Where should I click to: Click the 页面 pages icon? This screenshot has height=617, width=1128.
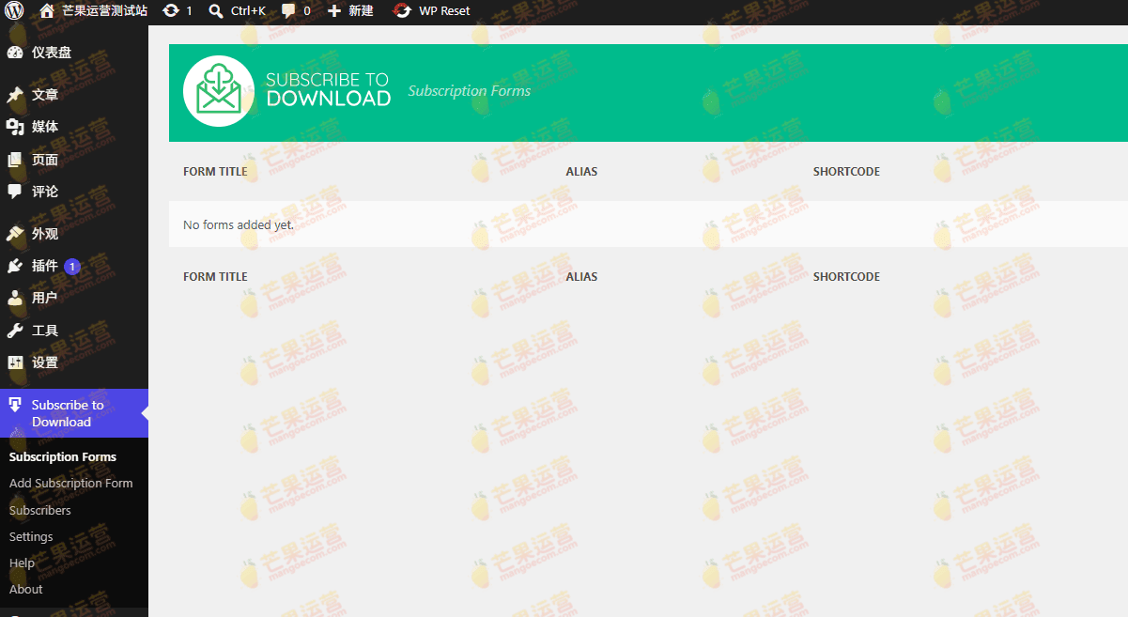(15, 160)
